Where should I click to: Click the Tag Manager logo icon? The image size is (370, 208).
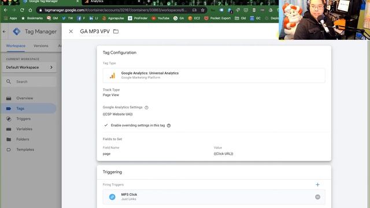pos(17,31)
